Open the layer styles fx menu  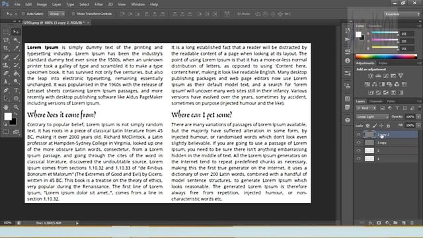point(371,223)
